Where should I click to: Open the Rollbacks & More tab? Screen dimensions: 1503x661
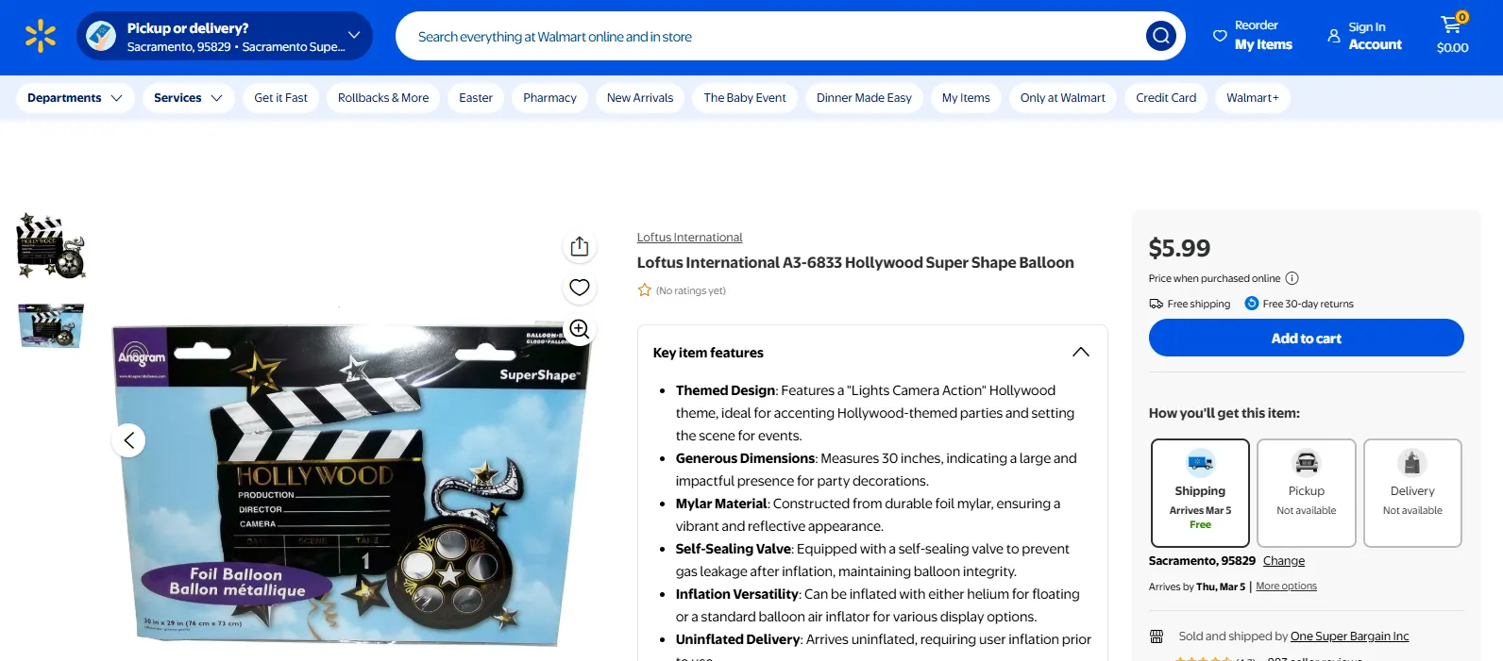[383, 98]
